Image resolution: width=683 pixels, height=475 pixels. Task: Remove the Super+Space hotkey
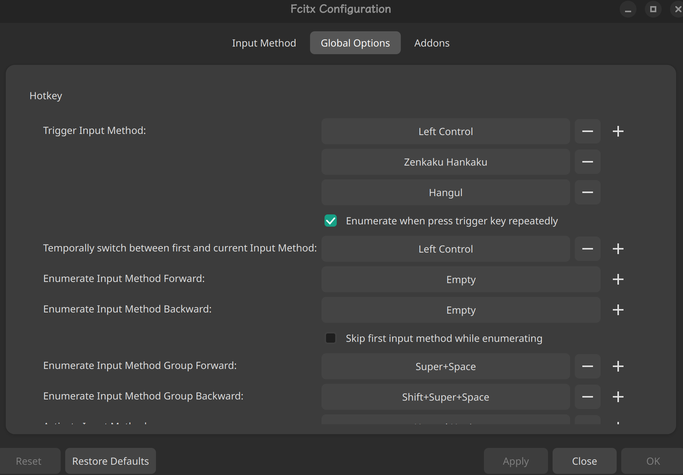click(x=588, y=366)
